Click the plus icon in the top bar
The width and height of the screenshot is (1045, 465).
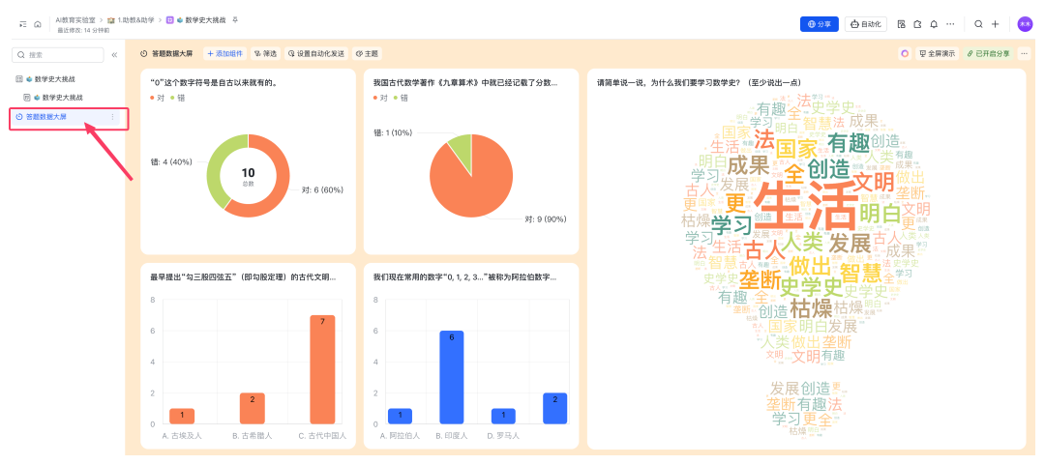coord(995,24)
